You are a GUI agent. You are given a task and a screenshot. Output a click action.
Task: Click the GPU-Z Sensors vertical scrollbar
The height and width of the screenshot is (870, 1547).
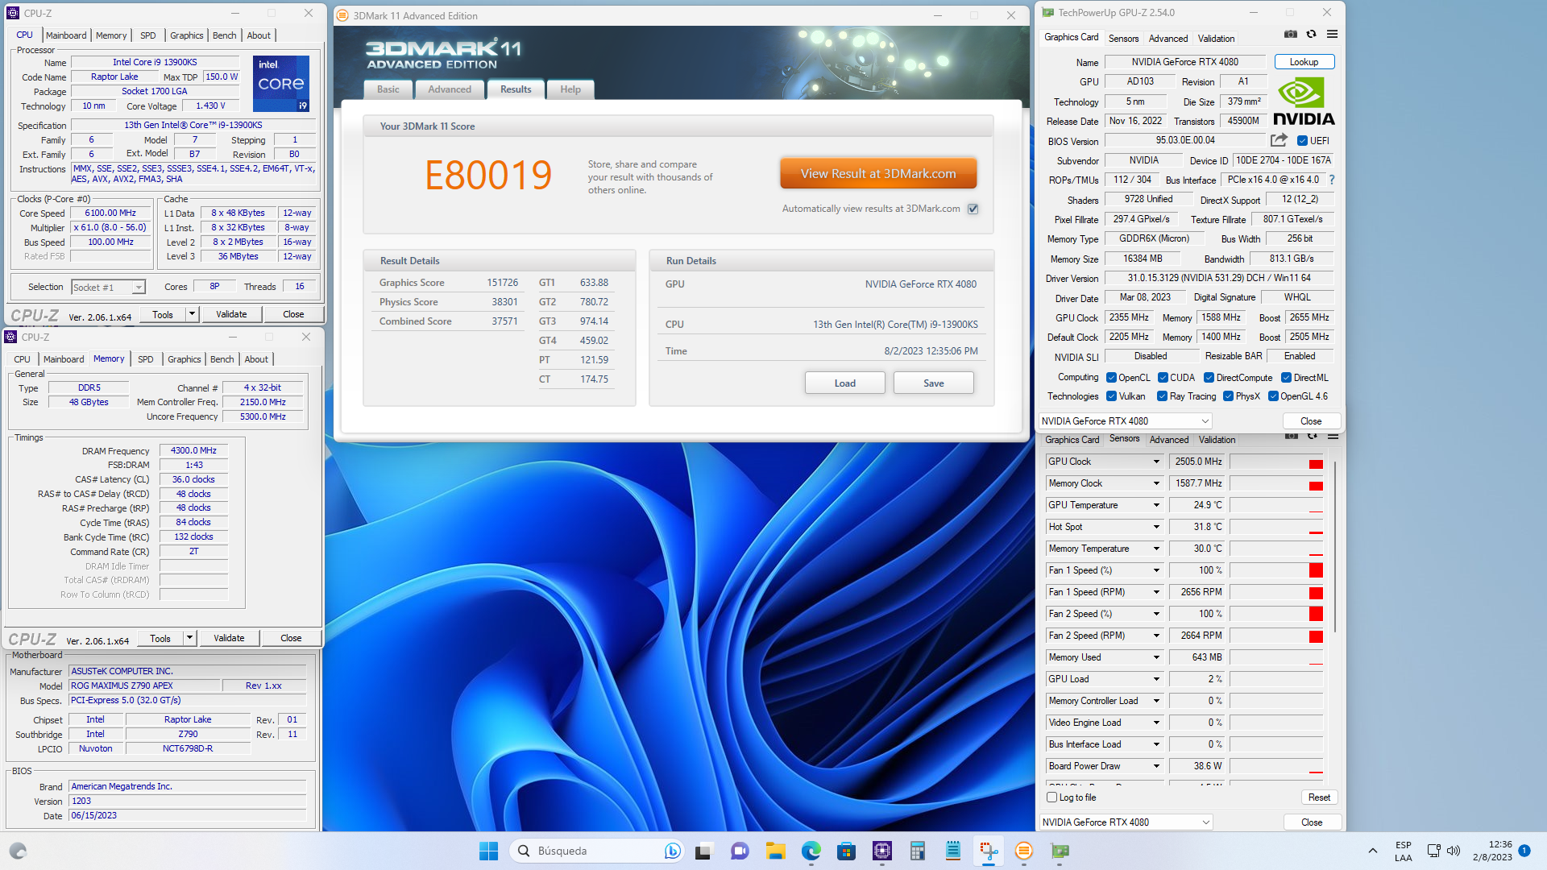point(1335,548)
